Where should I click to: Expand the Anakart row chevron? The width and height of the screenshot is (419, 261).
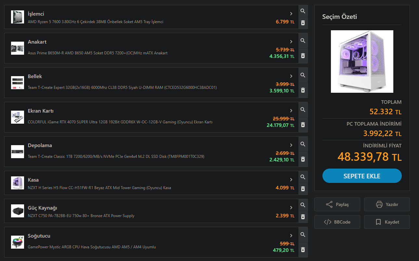click(291, 42)
